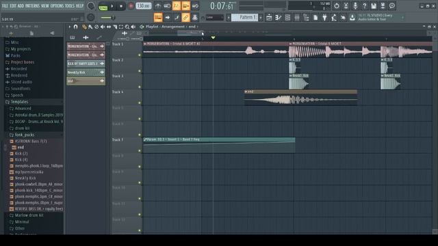Click the download content library icon
Viewport: 438px width, 246px height.
coord(352,18)
